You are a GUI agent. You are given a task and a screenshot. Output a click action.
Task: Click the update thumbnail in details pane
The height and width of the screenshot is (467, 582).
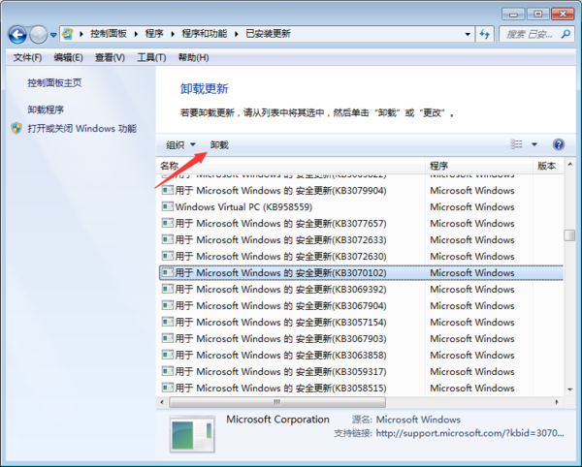(192, 434)
